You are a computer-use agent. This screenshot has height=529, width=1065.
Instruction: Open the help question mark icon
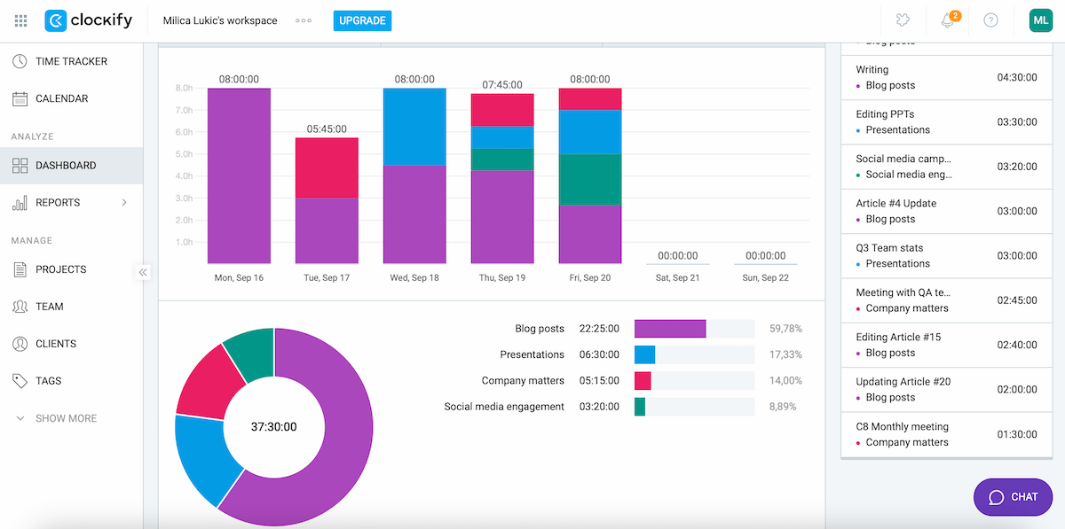click(990, 19)
